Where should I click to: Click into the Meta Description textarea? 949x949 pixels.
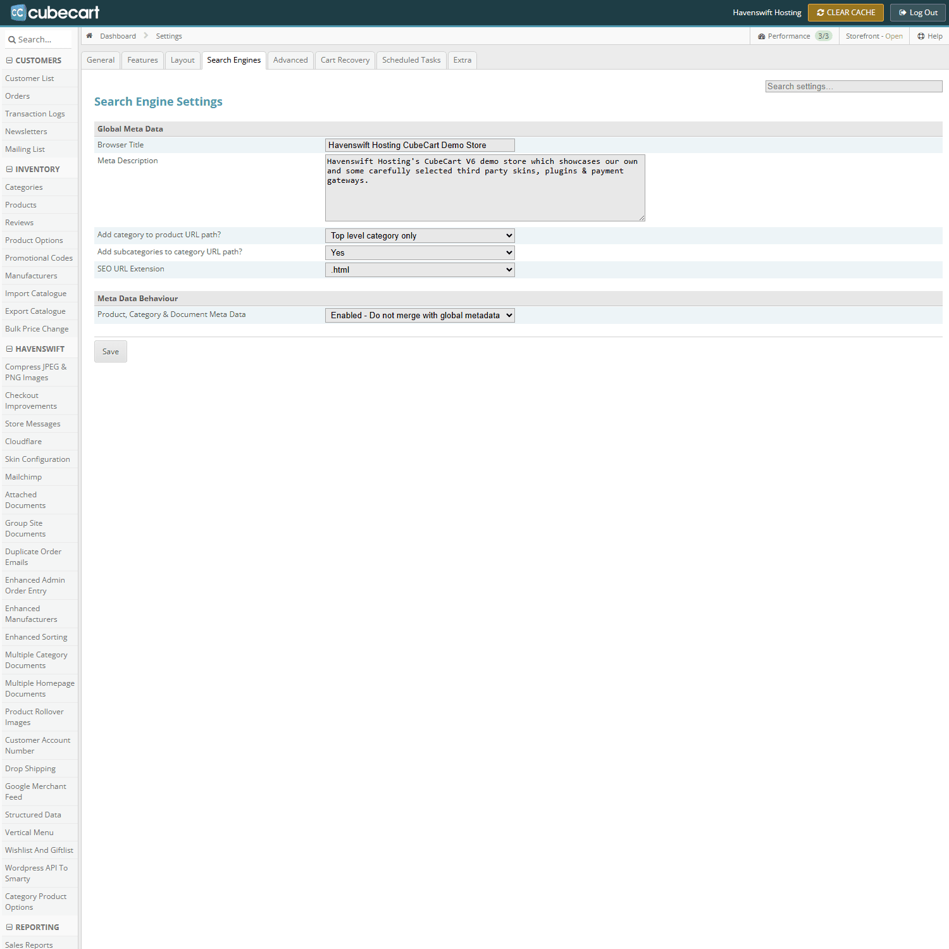485,188
